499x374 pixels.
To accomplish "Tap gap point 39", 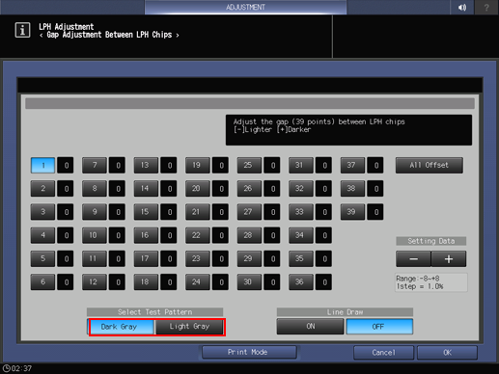I will point(352,212).
